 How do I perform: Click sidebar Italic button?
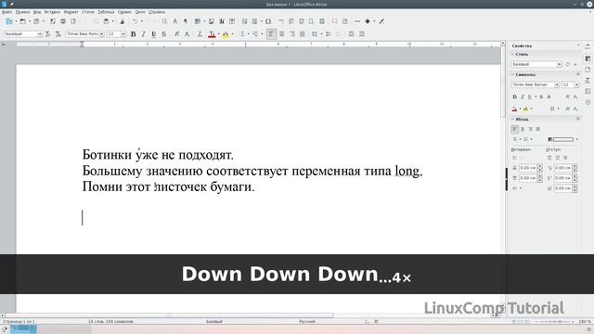(522, 96)
